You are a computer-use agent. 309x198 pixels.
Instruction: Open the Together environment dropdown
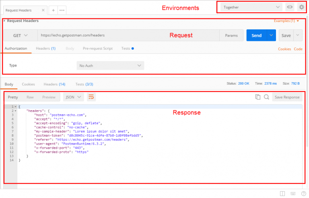pyautogui.click(x=251, y=7)
